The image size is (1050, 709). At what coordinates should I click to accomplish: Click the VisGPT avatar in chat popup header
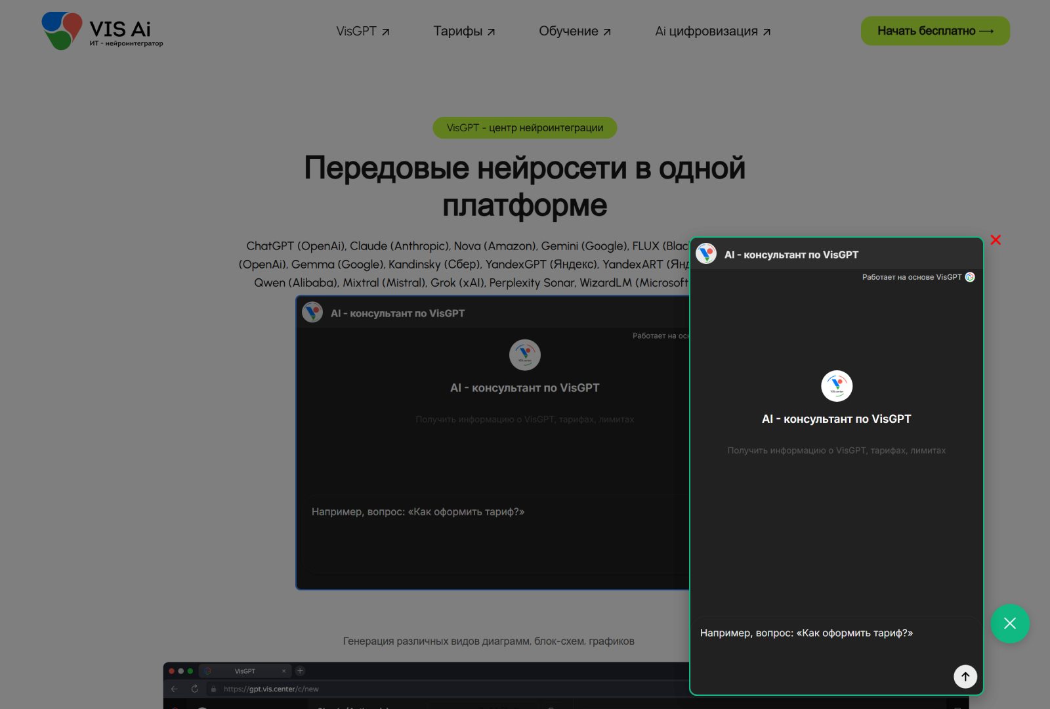coord(706,254)
